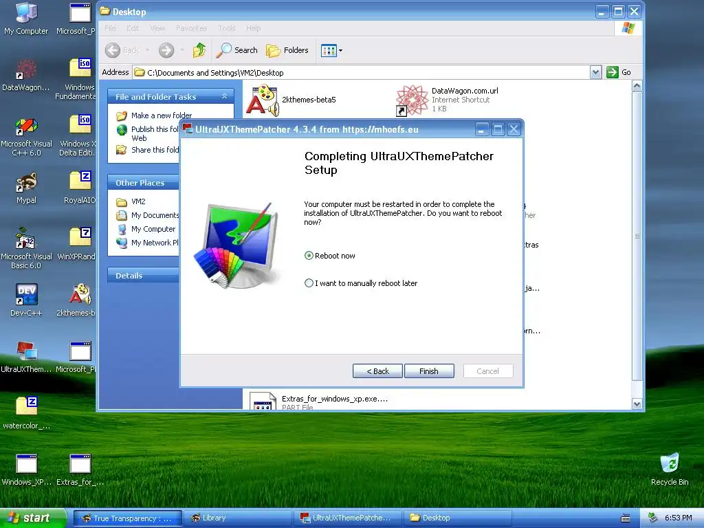Click the Forward arrow button in Explorer
The height and width of the screenshot is (528, 704).
click(166, 50)
